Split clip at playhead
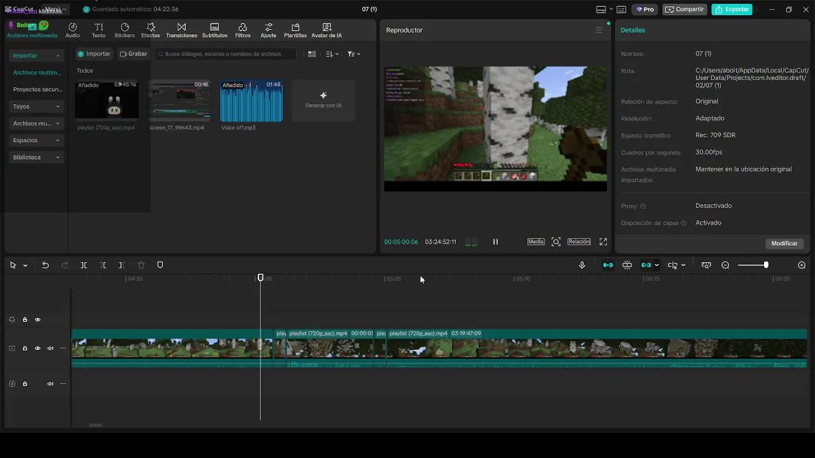The width and height of the screenshot is (815, 458). tap(83, 265)
